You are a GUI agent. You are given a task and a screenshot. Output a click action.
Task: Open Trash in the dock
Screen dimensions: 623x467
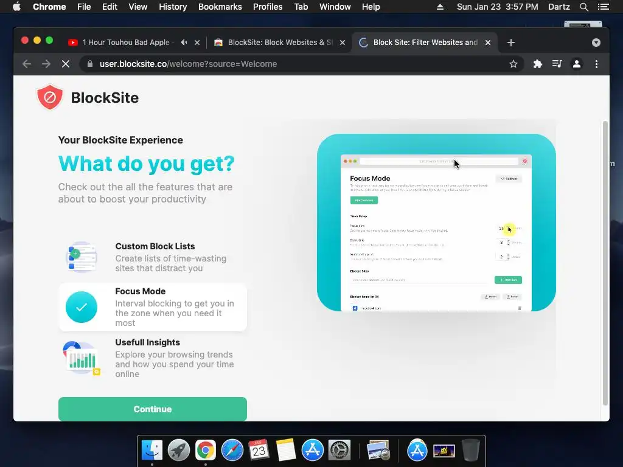[x=471, y=450]
